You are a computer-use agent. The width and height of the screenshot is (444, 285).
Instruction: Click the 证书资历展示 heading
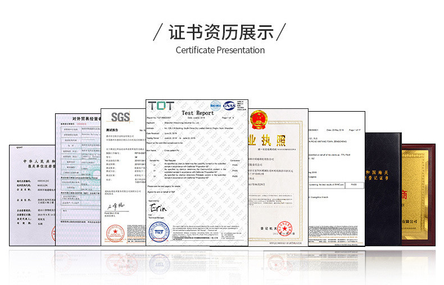pyautogui.click(x=220, y=32)
